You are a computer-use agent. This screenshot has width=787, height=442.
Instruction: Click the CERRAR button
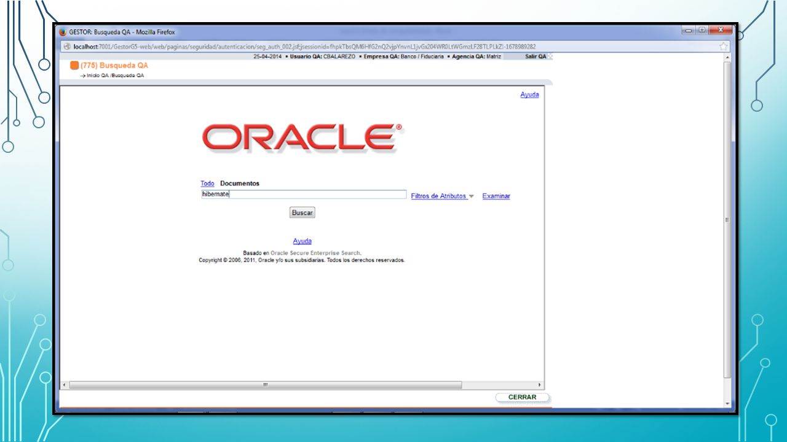(522, 397)
